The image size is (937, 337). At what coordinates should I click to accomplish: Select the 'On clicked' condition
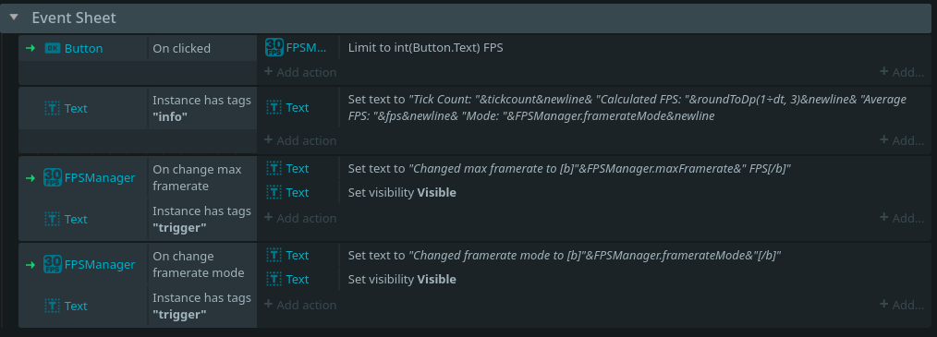coord(182,48)
